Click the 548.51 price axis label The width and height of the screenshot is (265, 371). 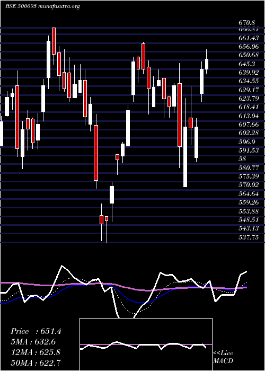click(x=249, y=220)
